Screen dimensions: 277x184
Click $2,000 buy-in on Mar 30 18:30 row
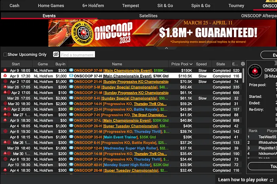61,104
